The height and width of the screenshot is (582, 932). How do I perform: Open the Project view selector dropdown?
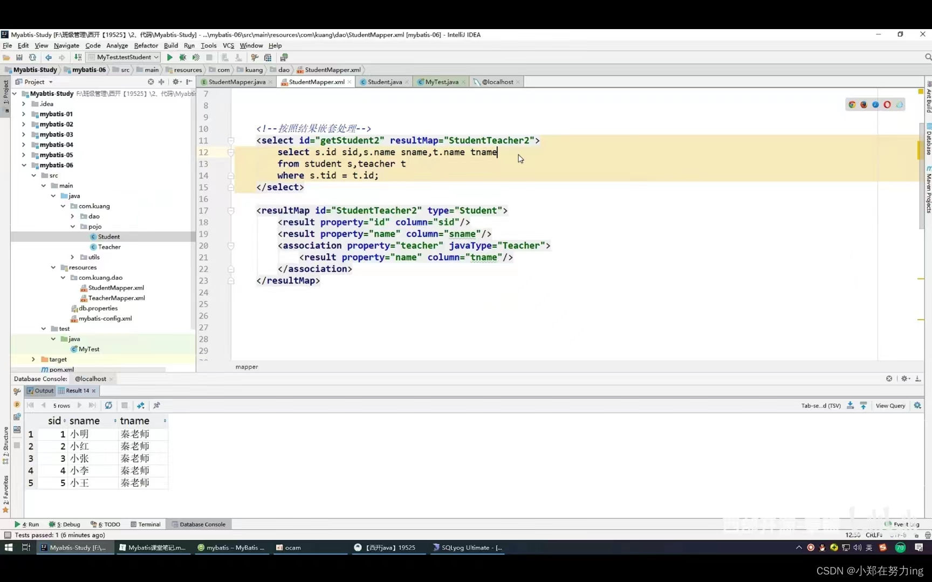pyautogui.click(x=35, y=82)
